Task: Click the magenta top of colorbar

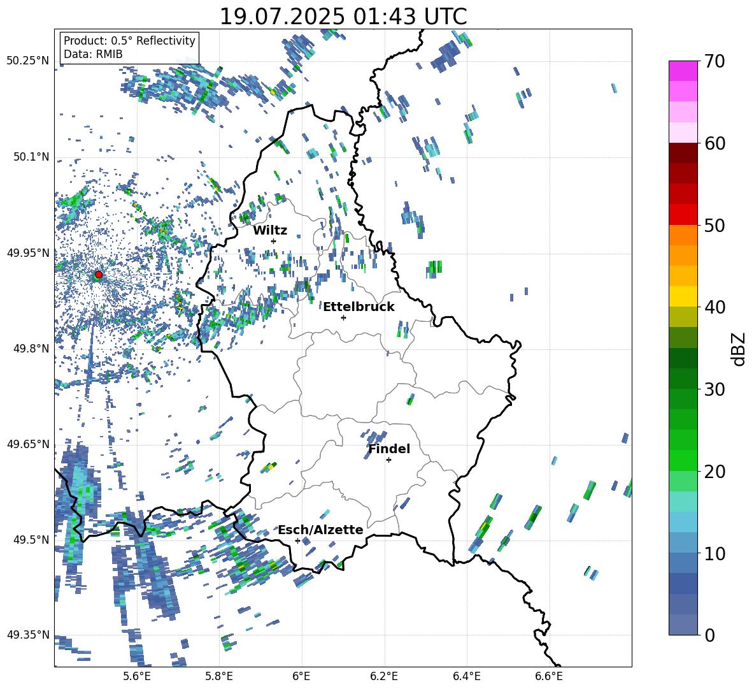Action: coord(683,71)
